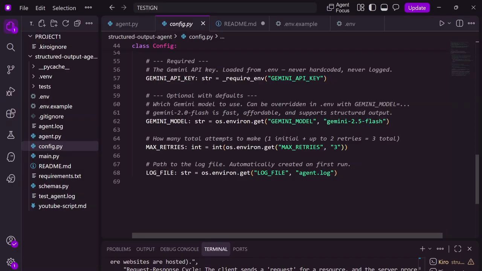Maximize the terminal panel size
Viewport: 482px width, 271px height.
pos(458,249)
